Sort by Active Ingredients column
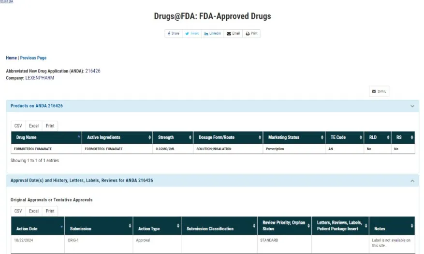Screen dimensions: 424x254 click(117, 138)
